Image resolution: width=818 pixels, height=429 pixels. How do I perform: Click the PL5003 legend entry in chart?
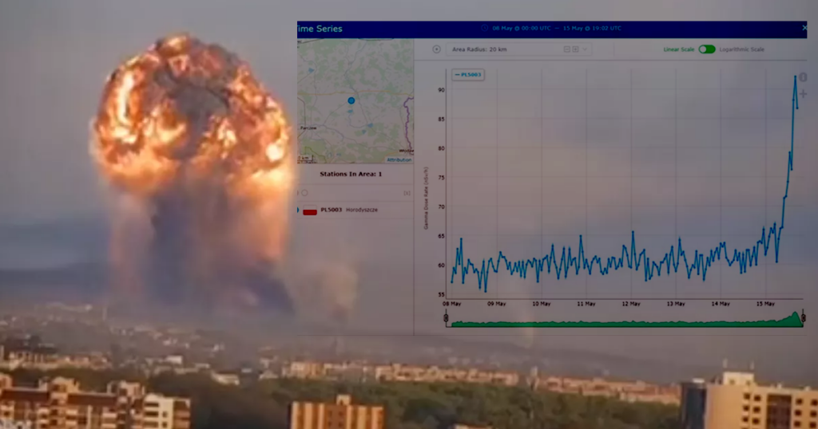pos(468,75)
